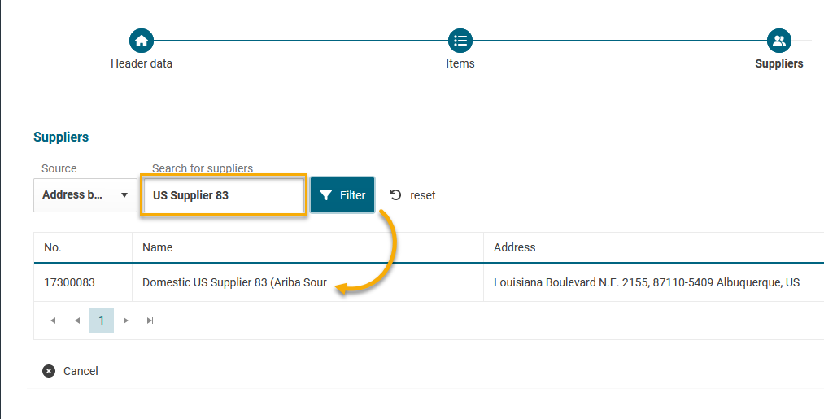Click the reset circular arrow icon
This screenshot has height=419, width=824.
tap(395, 195)
